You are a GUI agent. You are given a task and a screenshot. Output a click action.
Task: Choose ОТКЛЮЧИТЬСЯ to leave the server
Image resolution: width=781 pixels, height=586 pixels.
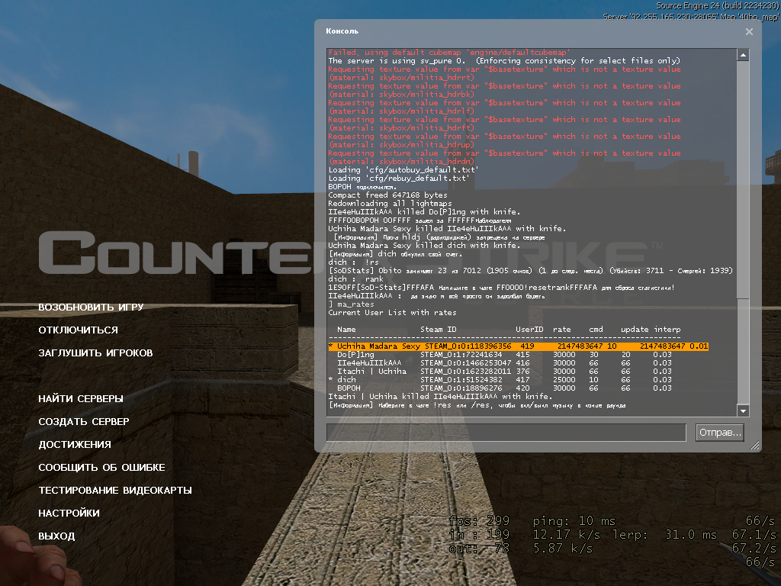79,330
